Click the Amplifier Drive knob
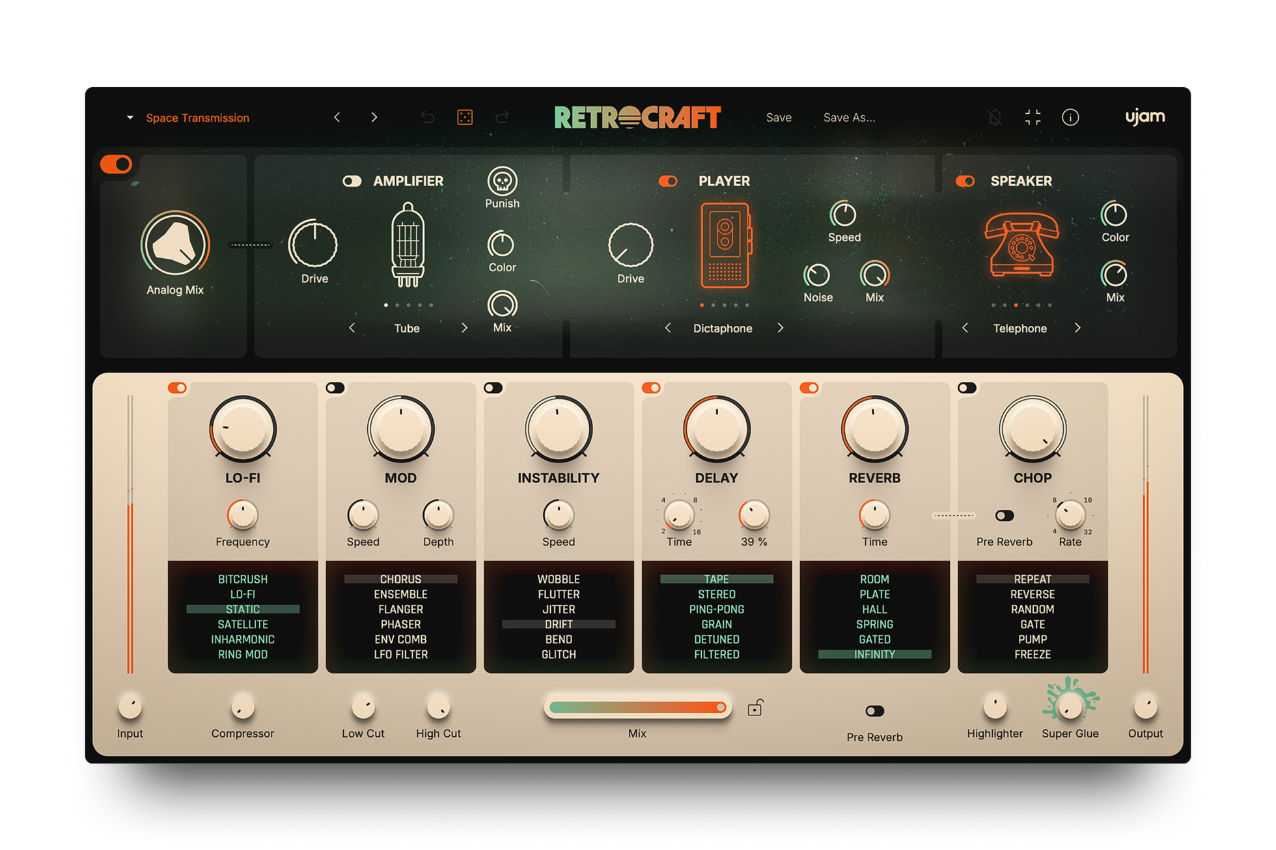 [x=314, y=245]
